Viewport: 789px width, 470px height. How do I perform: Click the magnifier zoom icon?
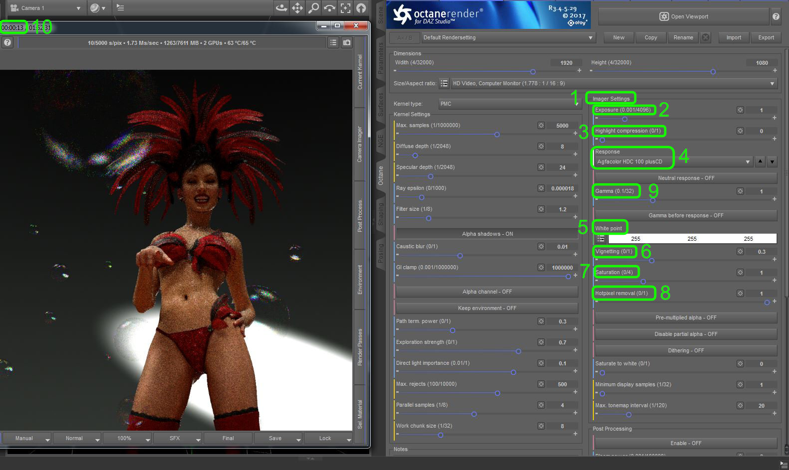click(313, 8)
